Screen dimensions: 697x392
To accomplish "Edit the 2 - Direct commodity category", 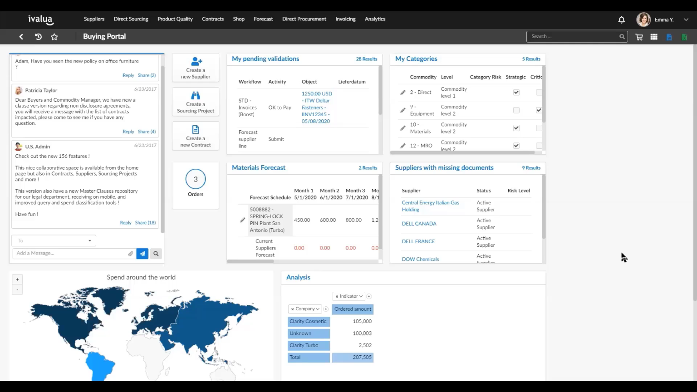I will click(x=402, y=92).
